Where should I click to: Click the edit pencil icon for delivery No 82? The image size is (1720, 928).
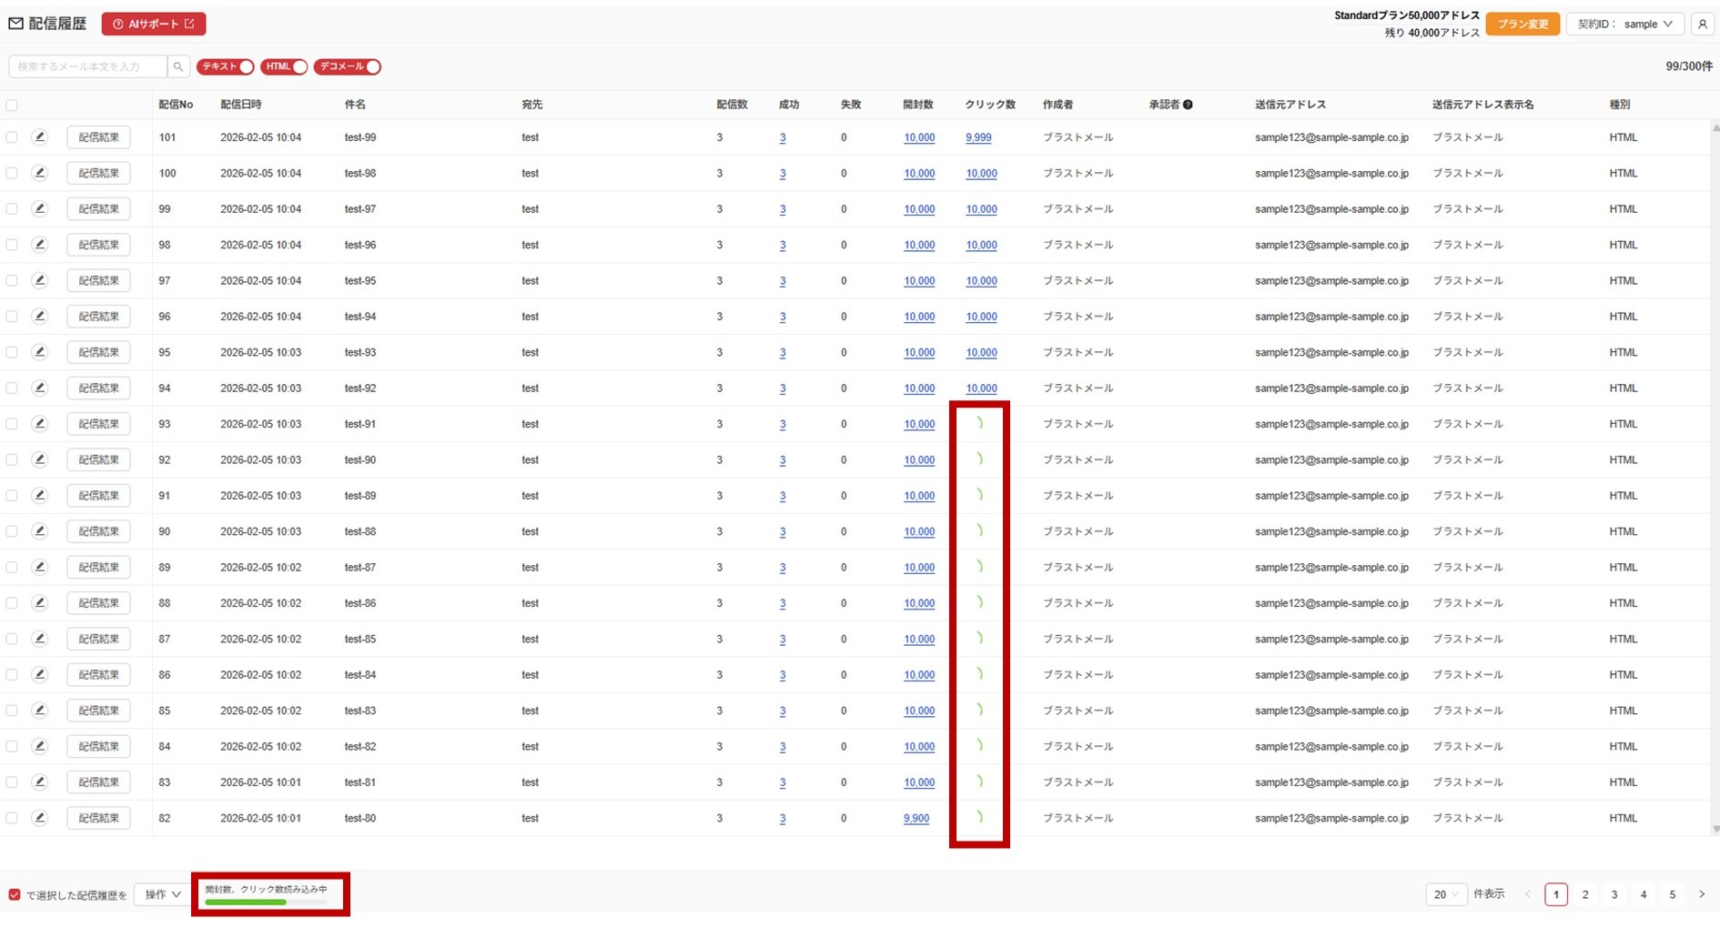[39, 818]
